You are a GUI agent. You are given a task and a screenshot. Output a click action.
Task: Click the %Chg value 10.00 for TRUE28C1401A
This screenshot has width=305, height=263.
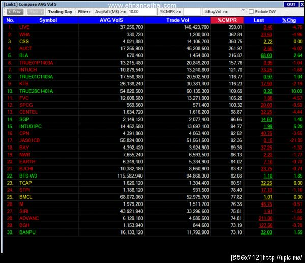(x=297, y=91)
